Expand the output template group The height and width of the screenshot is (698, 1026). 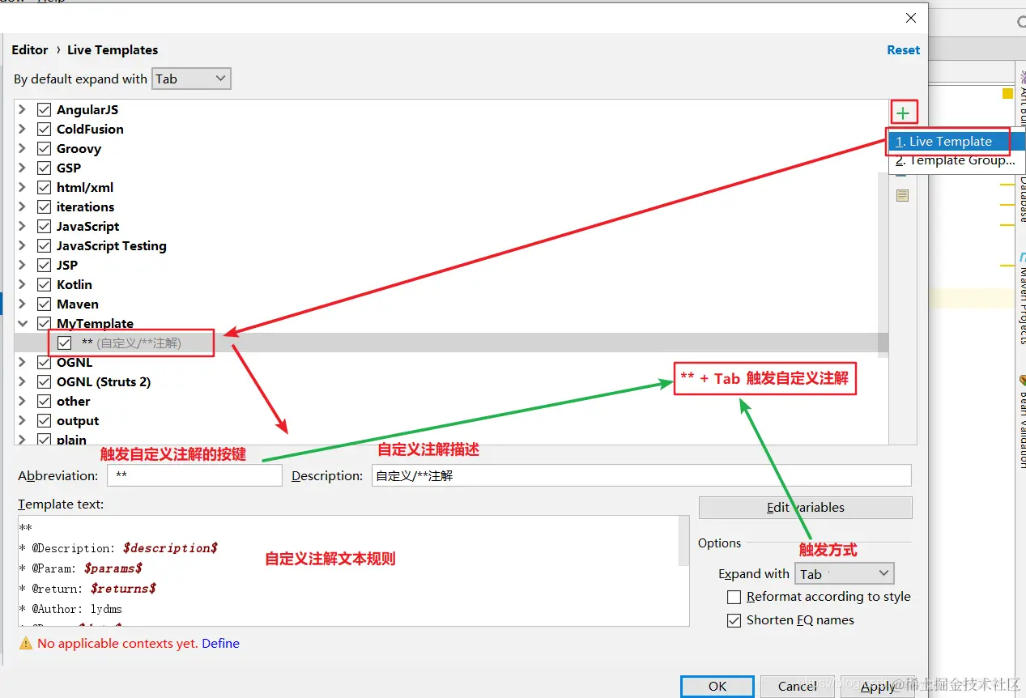23,420
